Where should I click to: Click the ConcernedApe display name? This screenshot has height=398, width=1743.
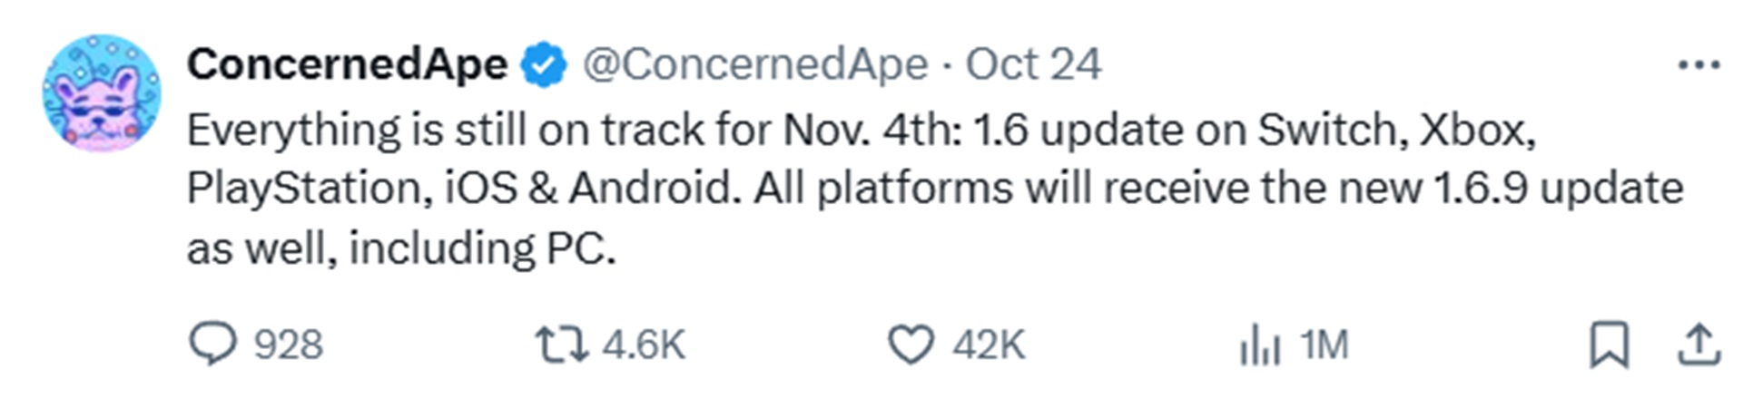pyautogui.click(x=347, y=64)
